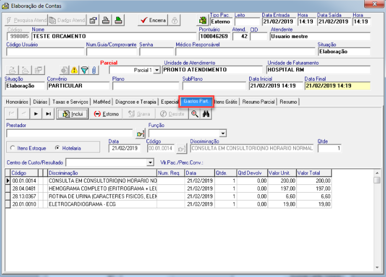Switch to the Diárias tab
Viewport: 386px width, 277px height.
coord(40,102)
